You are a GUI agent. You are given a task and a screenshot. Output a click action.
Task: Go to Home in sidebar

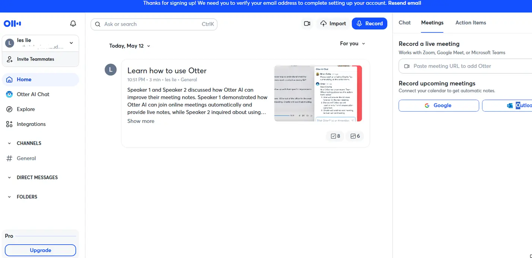41,79
